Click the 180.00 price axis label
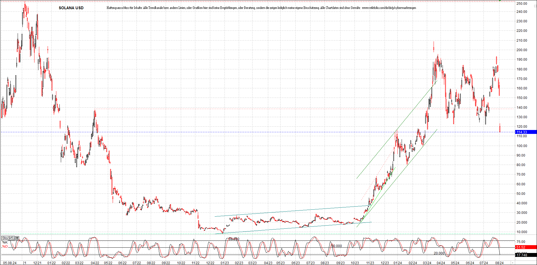This screenshot has width=537, height=265. point(522,69)
